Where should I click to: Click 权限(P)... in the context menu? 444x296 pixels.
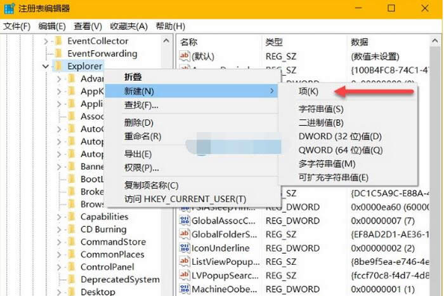141,168
